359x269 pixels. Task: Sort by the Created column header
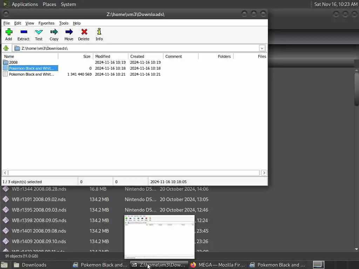click(x=145, y=56)
